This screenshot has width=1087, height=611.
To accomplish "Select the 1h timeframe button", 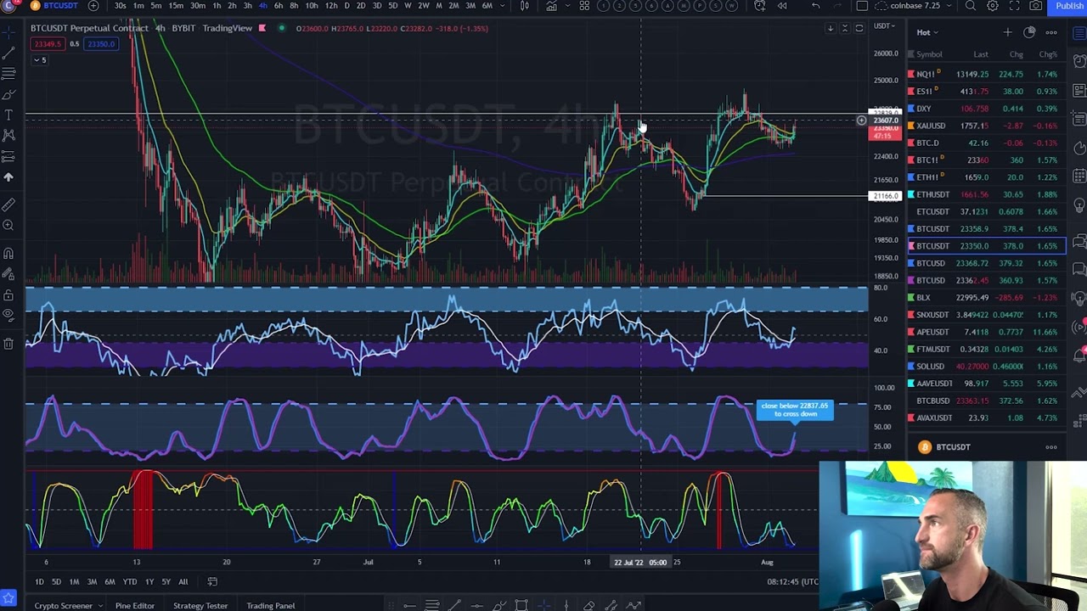I will 217,6.
